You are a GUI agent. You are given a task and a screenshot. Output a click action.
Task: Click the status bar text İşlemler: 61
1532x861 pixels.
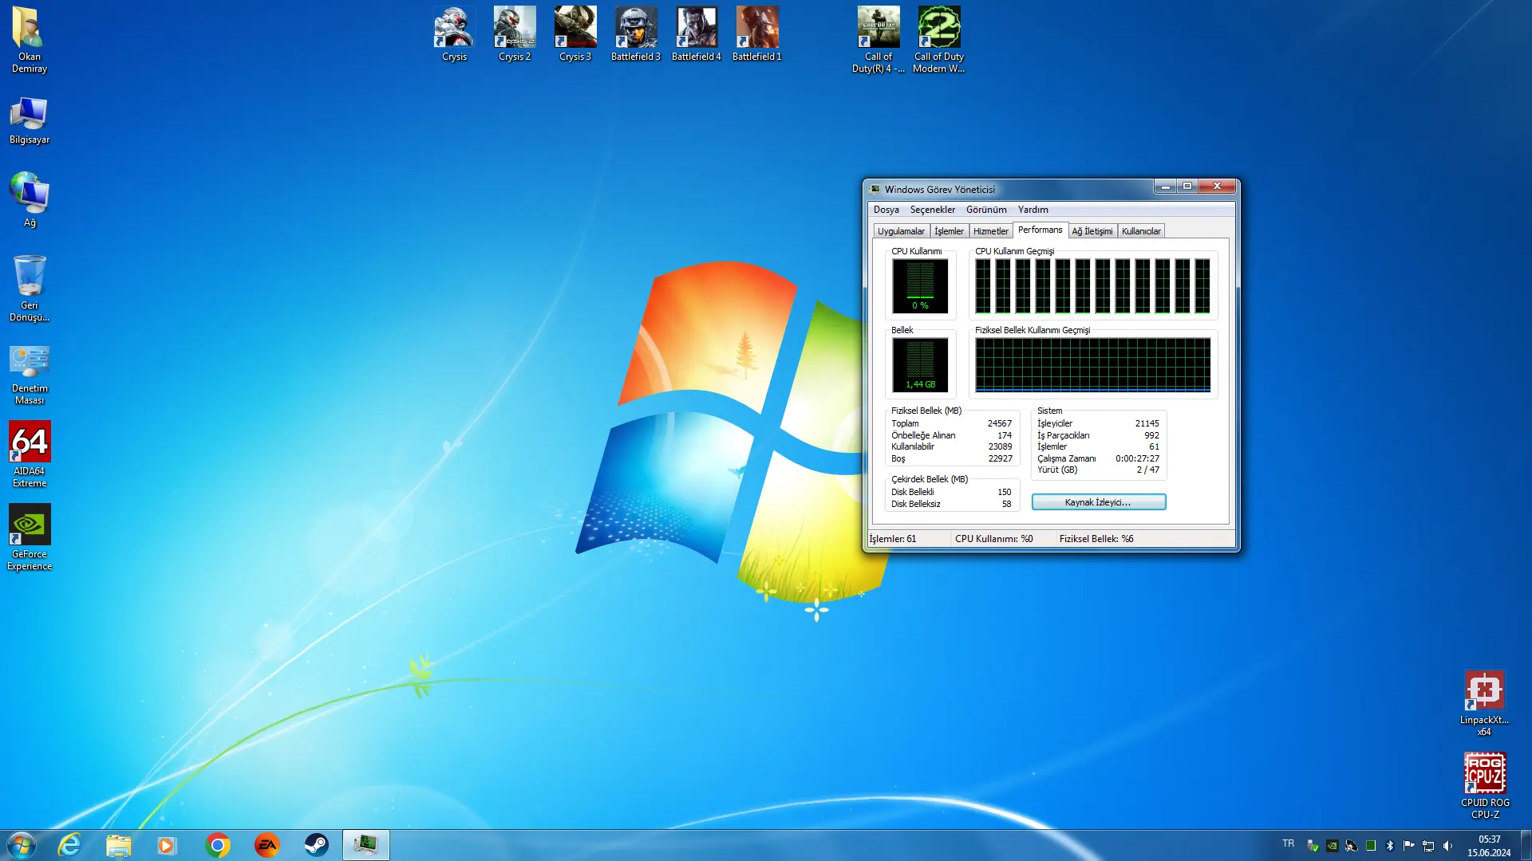[x=892, y=539]
